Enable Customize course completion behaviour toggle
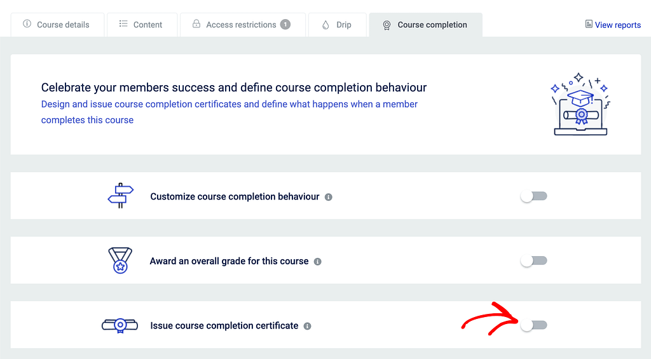The width and height of the screenshot is (651, 359). 533,196
